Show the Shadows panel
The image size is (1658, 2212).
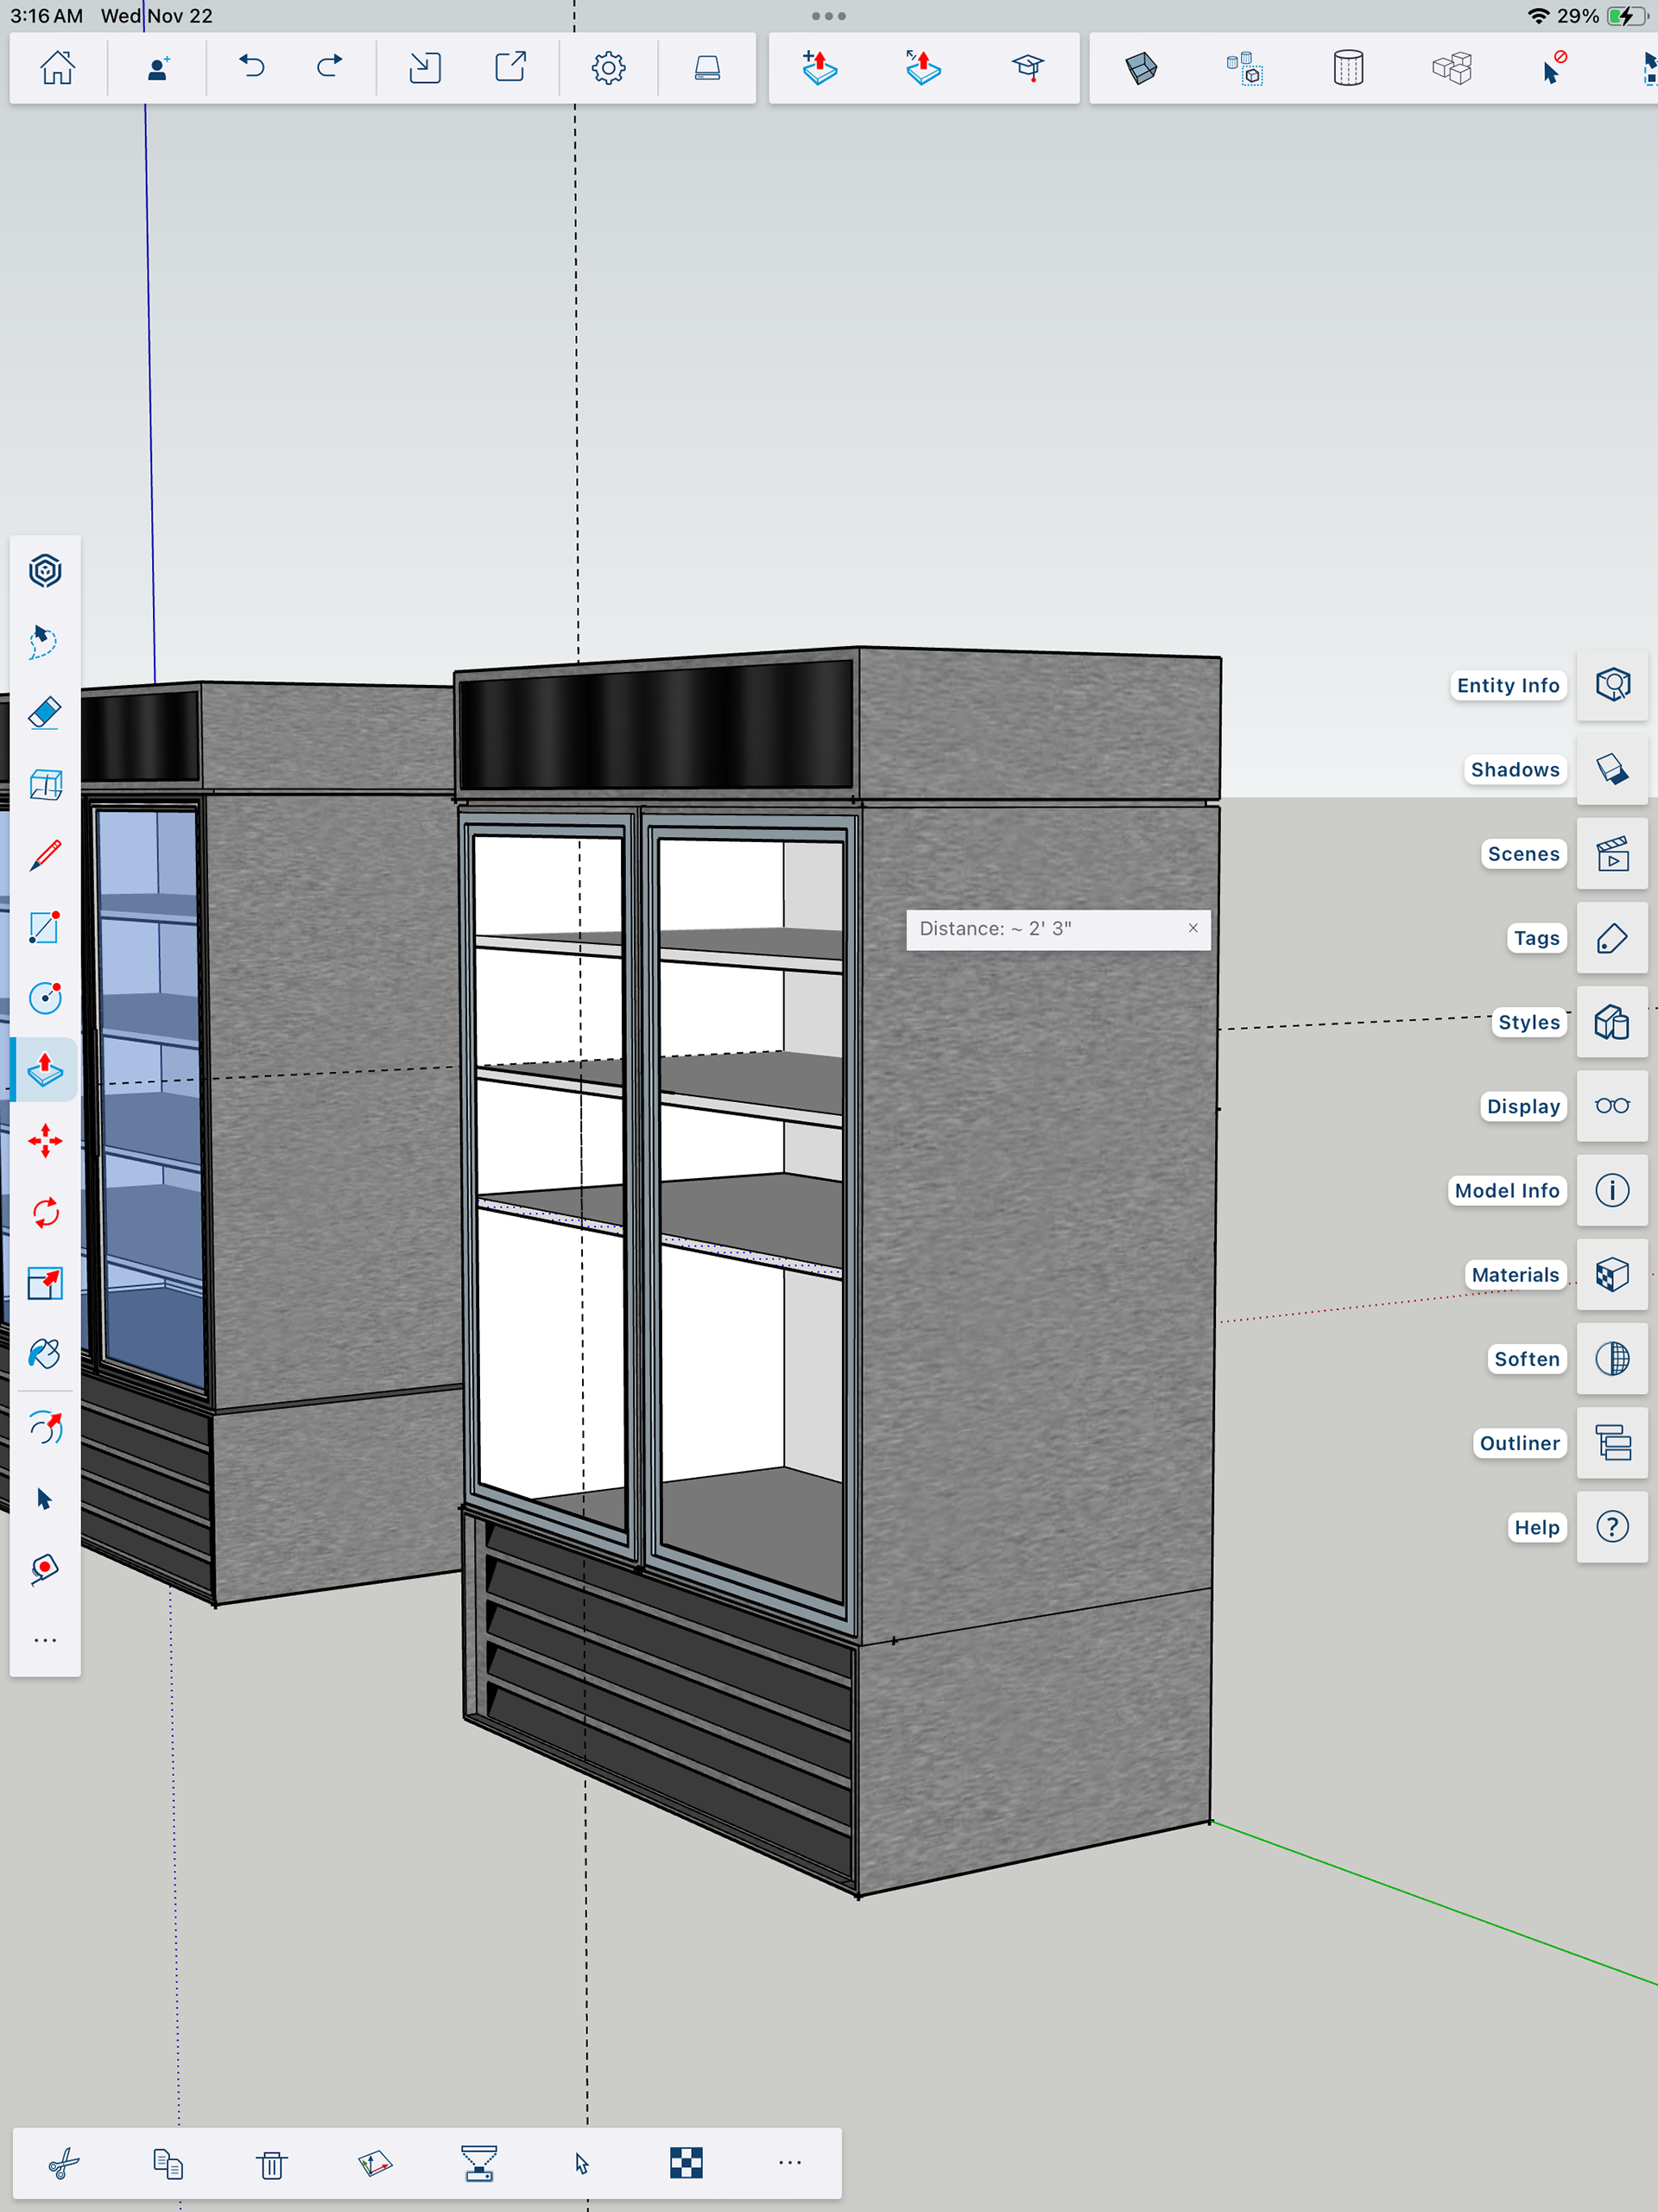coord(1611,769)
